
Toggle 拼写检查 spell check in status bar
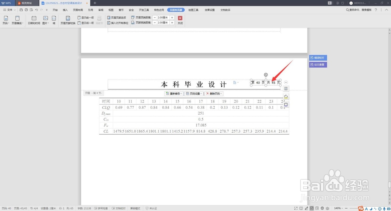click(101, 208)
